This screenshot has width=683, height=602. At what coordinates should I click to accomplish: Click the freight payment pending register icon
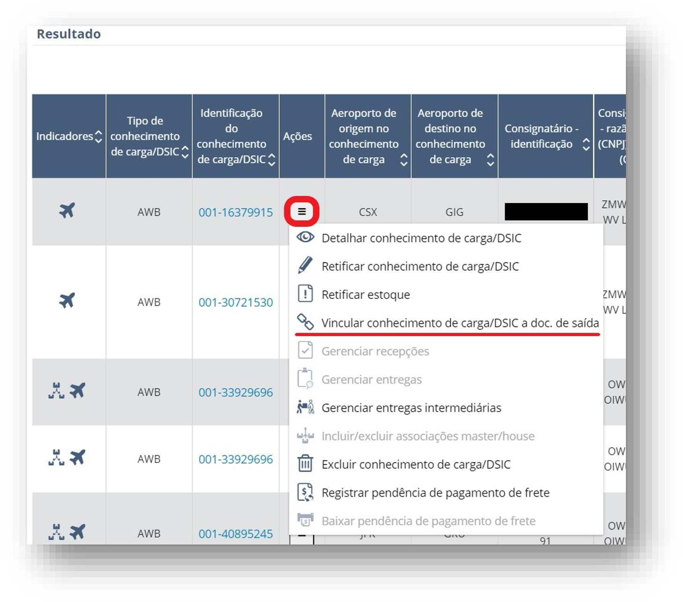point(305,492)
